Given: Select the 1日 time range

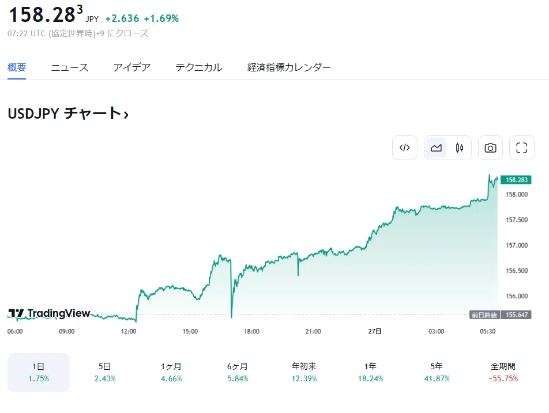Looking at the screenshot, I should pos(39,372).
